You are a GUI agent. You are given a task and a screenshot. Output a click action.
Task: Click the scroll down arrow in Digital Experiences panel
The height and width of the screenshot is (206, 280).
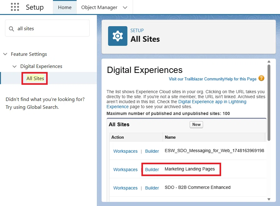coord(269,199)
